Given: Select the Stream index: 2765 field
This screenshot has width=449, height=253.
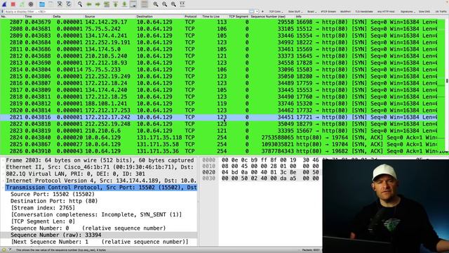Looking at the screenshot, I should coord(43,208).
